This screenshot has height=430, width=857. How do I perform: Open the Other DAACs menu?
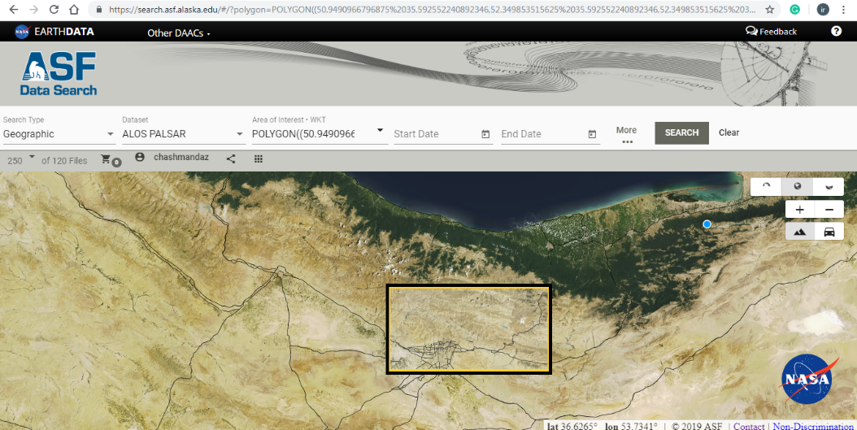tap(178, 33)
